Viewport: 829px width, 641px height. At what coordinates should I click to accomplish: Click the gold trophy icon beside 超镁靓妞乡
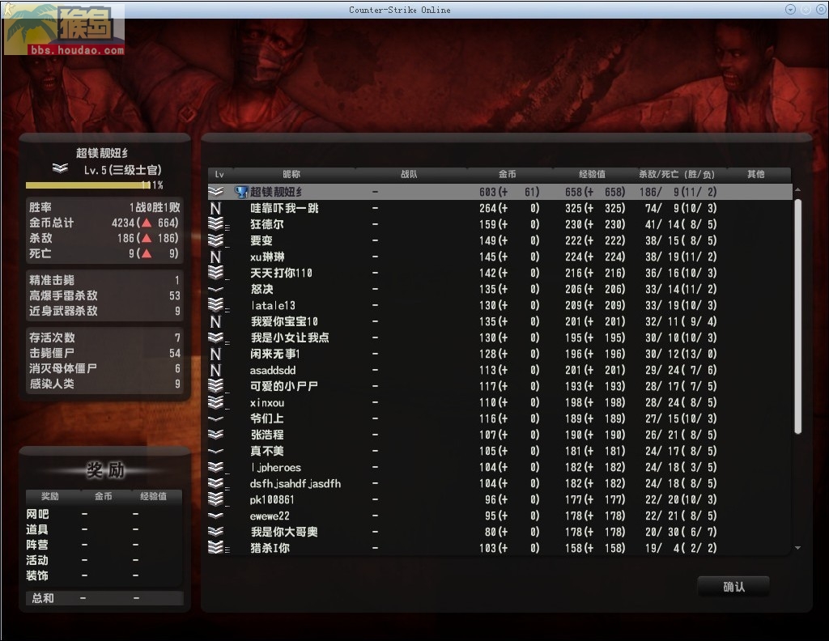click(241, 192)
